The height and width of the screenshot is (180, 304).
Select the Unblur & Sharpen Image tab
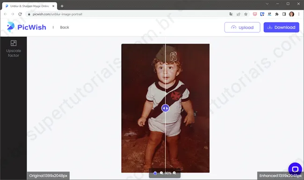29,6
